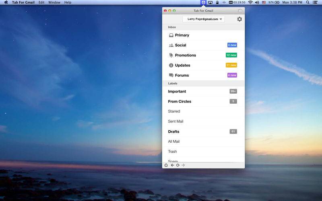Open the Trash label
Image resolution: width=322 pixels, height=201 pixels.
tap(203, 152)
